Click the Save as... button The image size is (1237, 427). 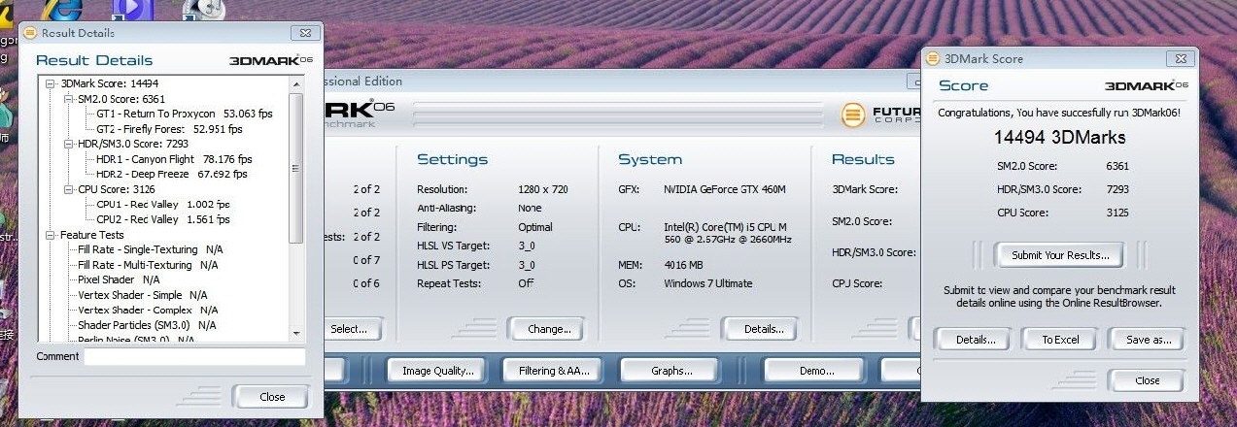[1147, 340]
